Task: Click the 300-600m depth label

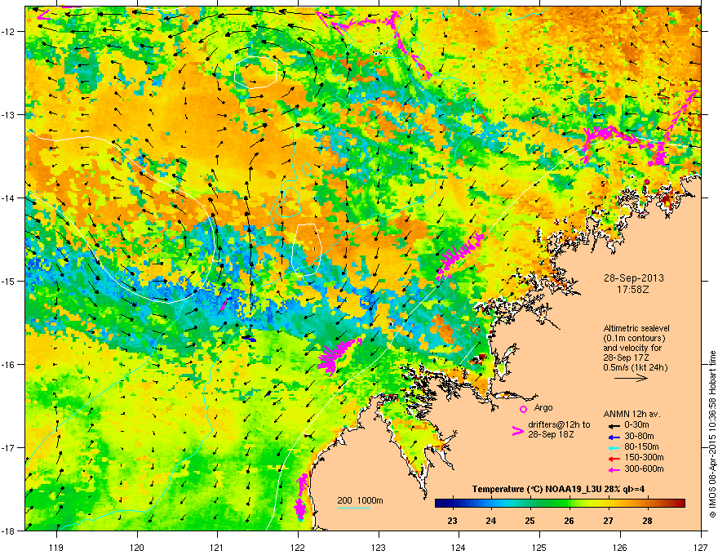Action: click(644, 468)
